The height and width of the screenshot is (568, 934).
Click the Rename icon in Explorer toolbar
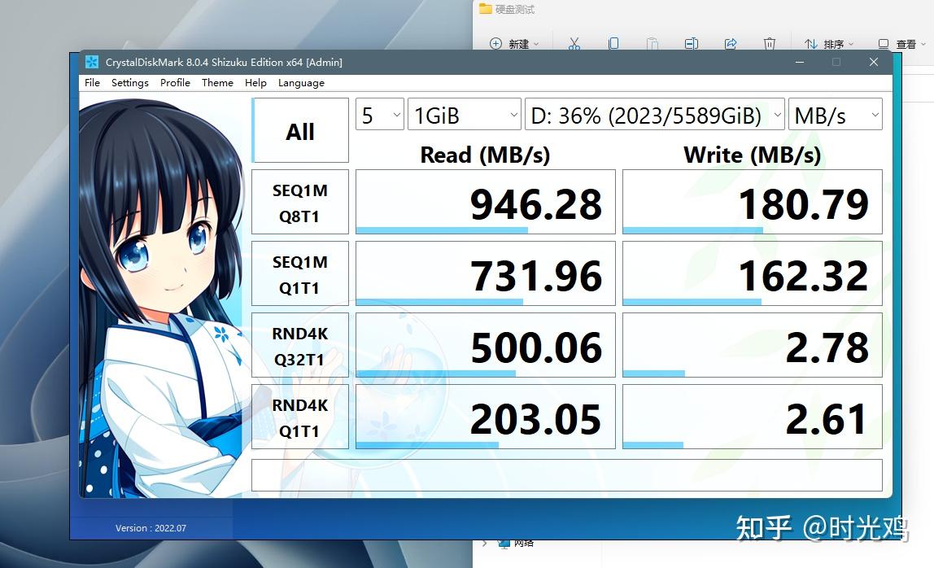click(692, 43)
